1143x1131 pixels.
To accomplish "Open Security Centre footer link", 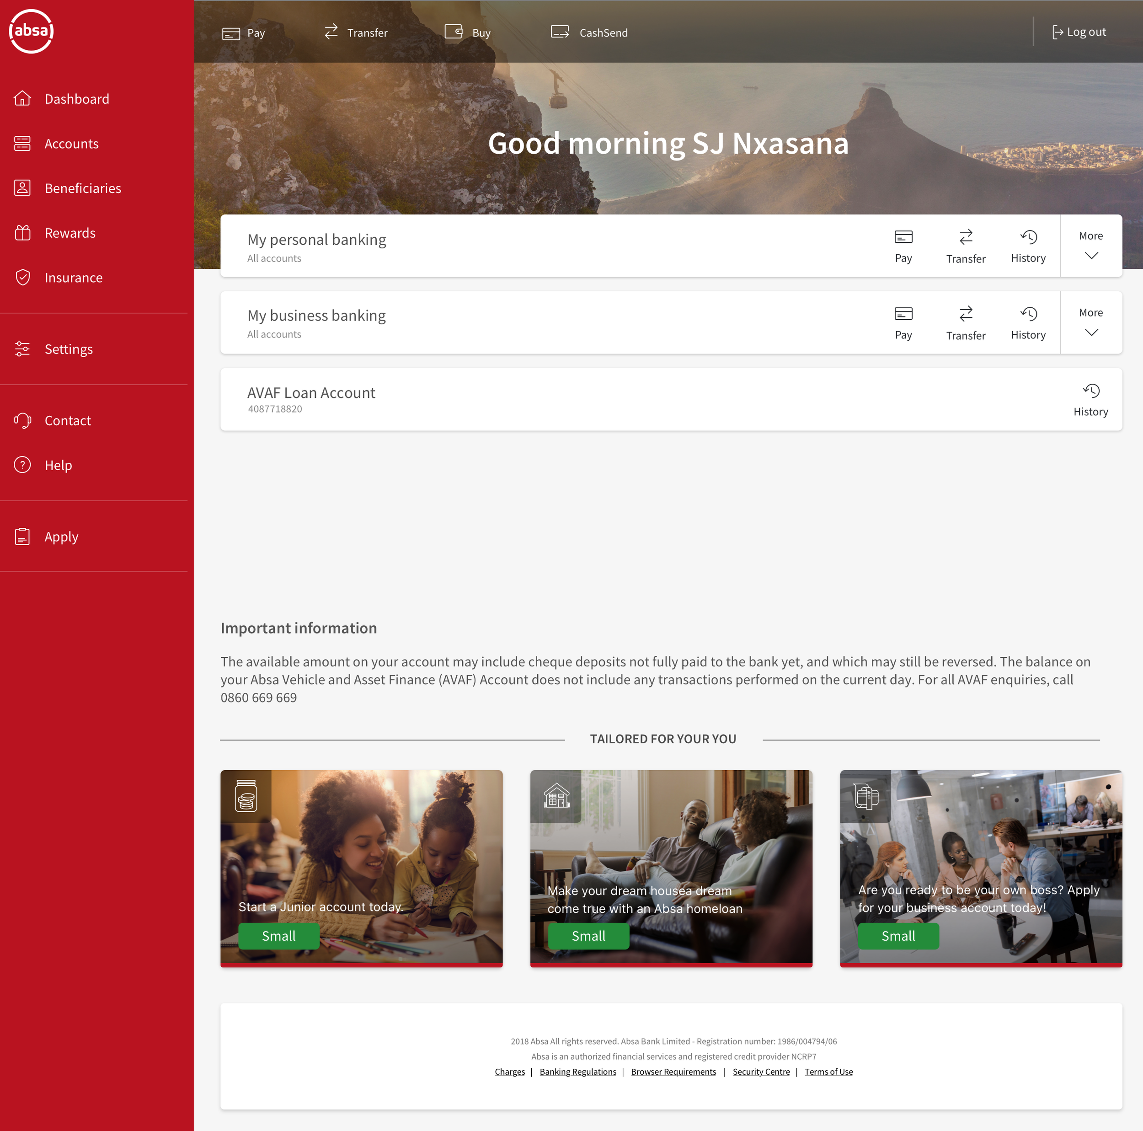I will (761, 1072).
